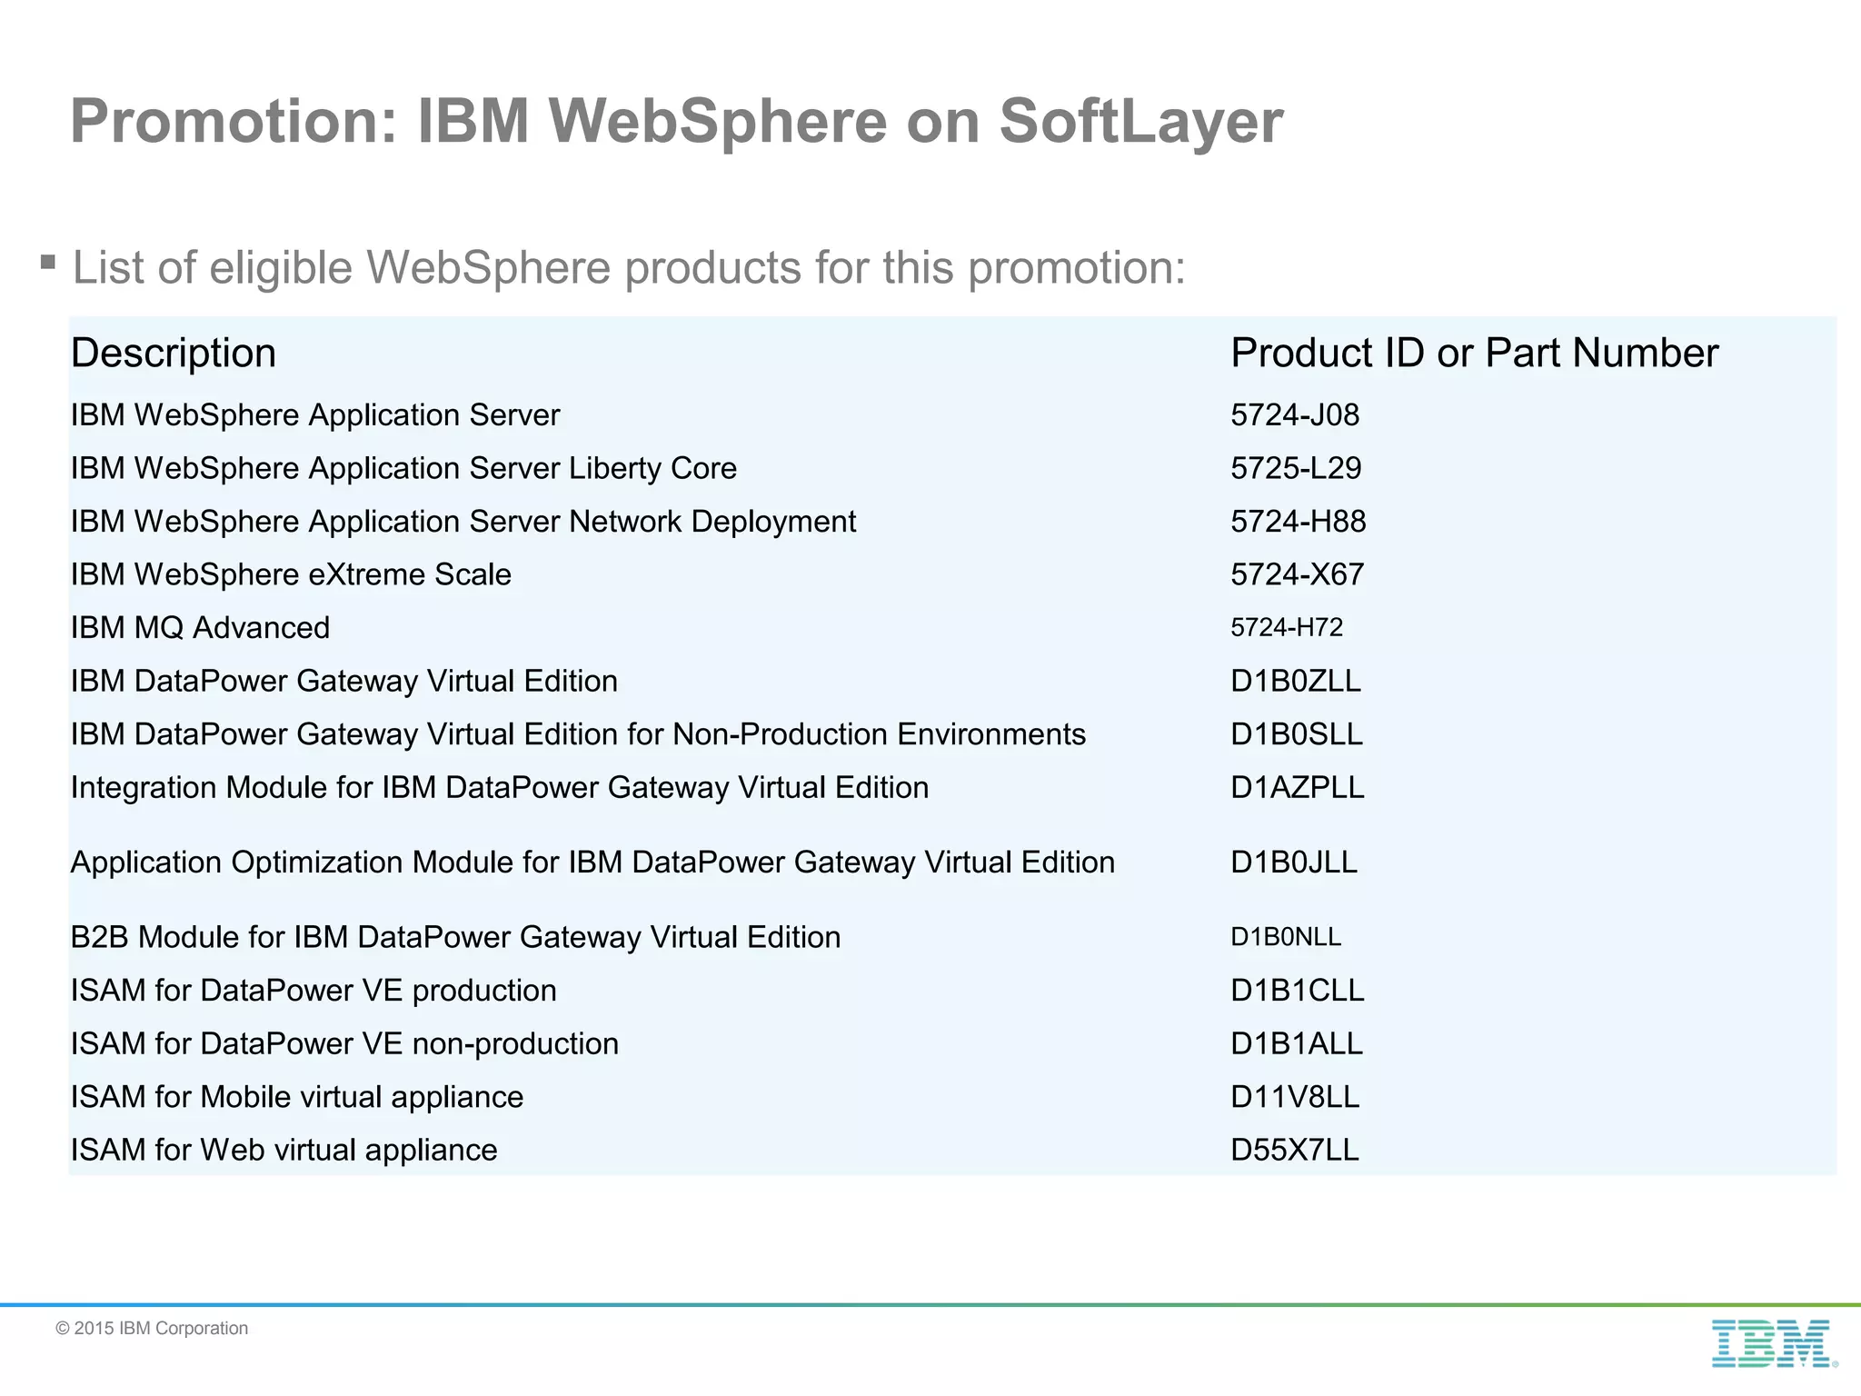Select row 'IBM WebSphere Application Server'
The height and width of the screenshot is (1396, 1861).
[315, 415]
